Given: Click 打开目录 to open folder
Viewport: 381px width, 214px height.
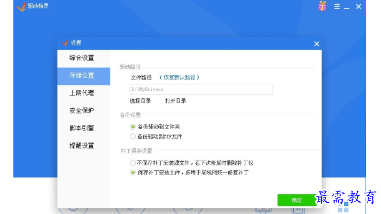Looking at the screenshot, I should (175, 101).
